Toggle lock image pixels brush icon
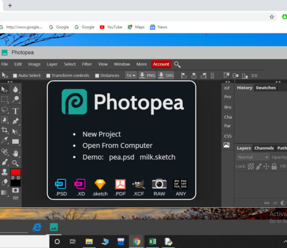The height and width of the screenshot is (248, 287). pyautogui.click(x=259, y=166)
